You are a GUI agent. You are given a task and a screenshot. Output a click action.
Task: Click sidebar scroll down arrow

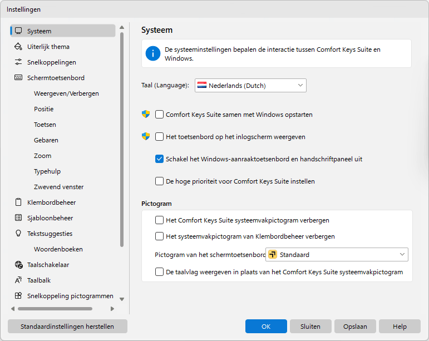[122, 299]
